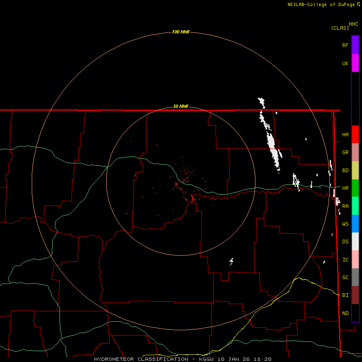Click the 'DS' legend label
Image resolution: width=362 pixels, height=362 pixels.
(345, 242)
